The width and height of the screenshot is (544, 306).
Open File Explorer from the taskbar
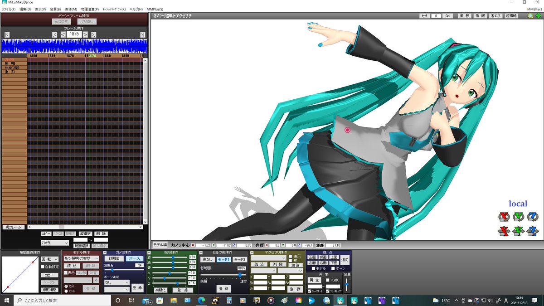coord(173,300)
